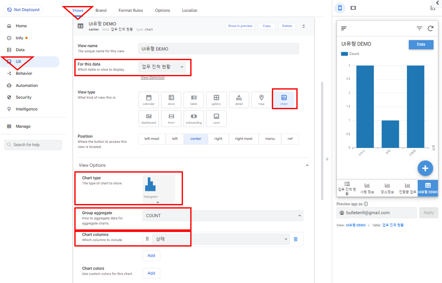Select the card view type
Viewport: 442px width, 283px height.
pos(216,119)
